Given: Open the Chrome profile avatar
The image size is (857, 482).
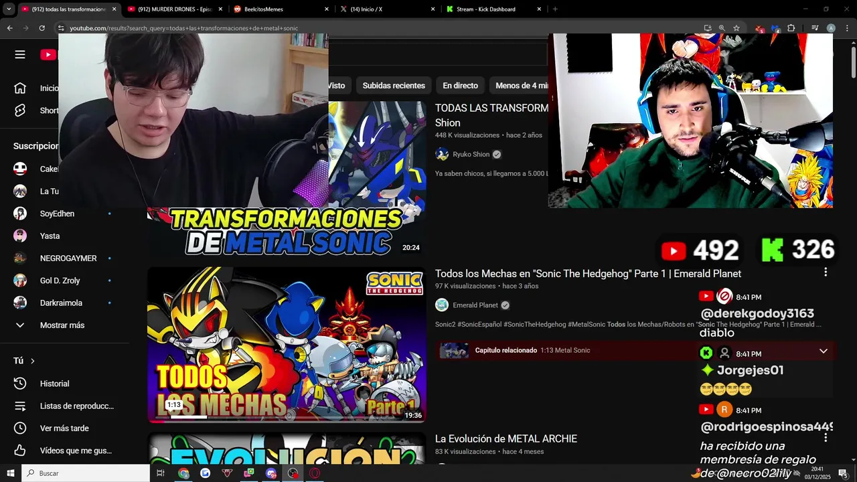Looking at the screenshot, I should pyautogui.click(x=831, y=28).
